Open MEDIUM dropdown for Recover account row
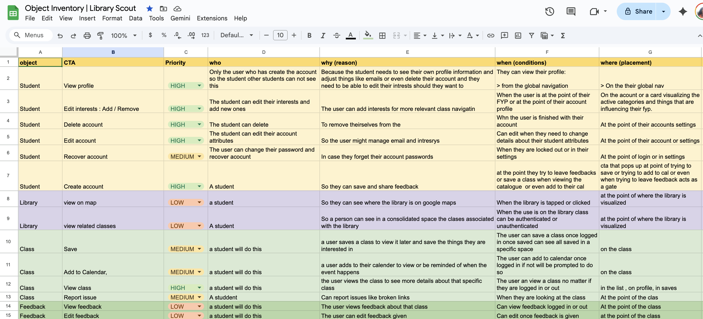The width and height of the screenshot is (703, 319). point(186,157)
